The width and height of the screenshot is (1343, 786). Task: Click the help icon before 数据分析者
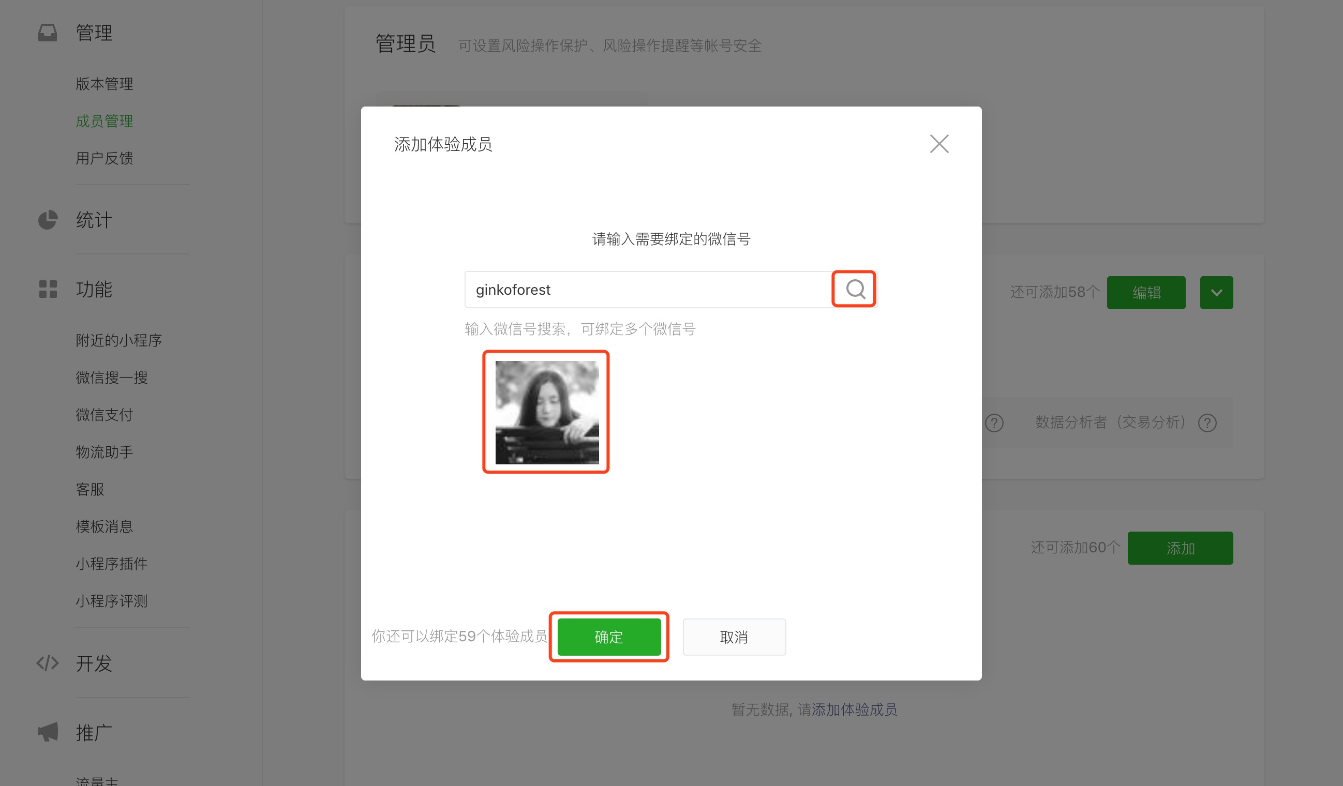994,423
